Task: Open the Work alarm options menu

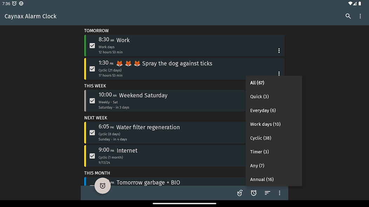Action: (279, 50)
